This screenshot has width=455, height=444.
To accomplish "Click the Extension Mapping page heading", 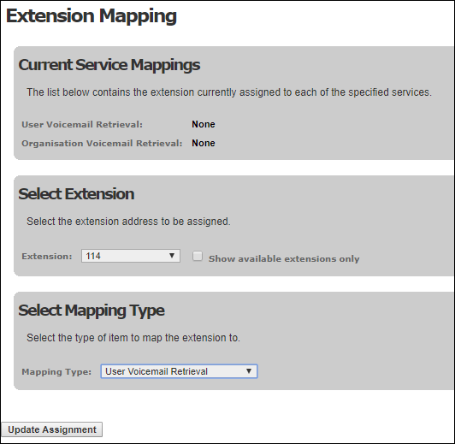I will pyautogui.click(x=92, y=16).
